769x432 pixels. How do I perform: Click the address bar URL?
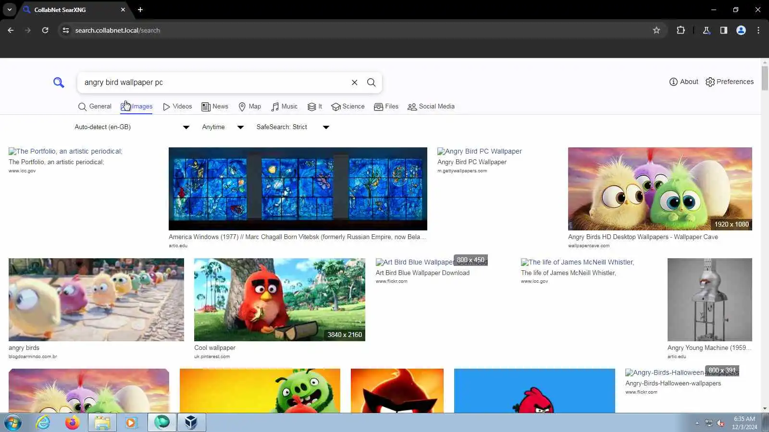tap(118, 30)
